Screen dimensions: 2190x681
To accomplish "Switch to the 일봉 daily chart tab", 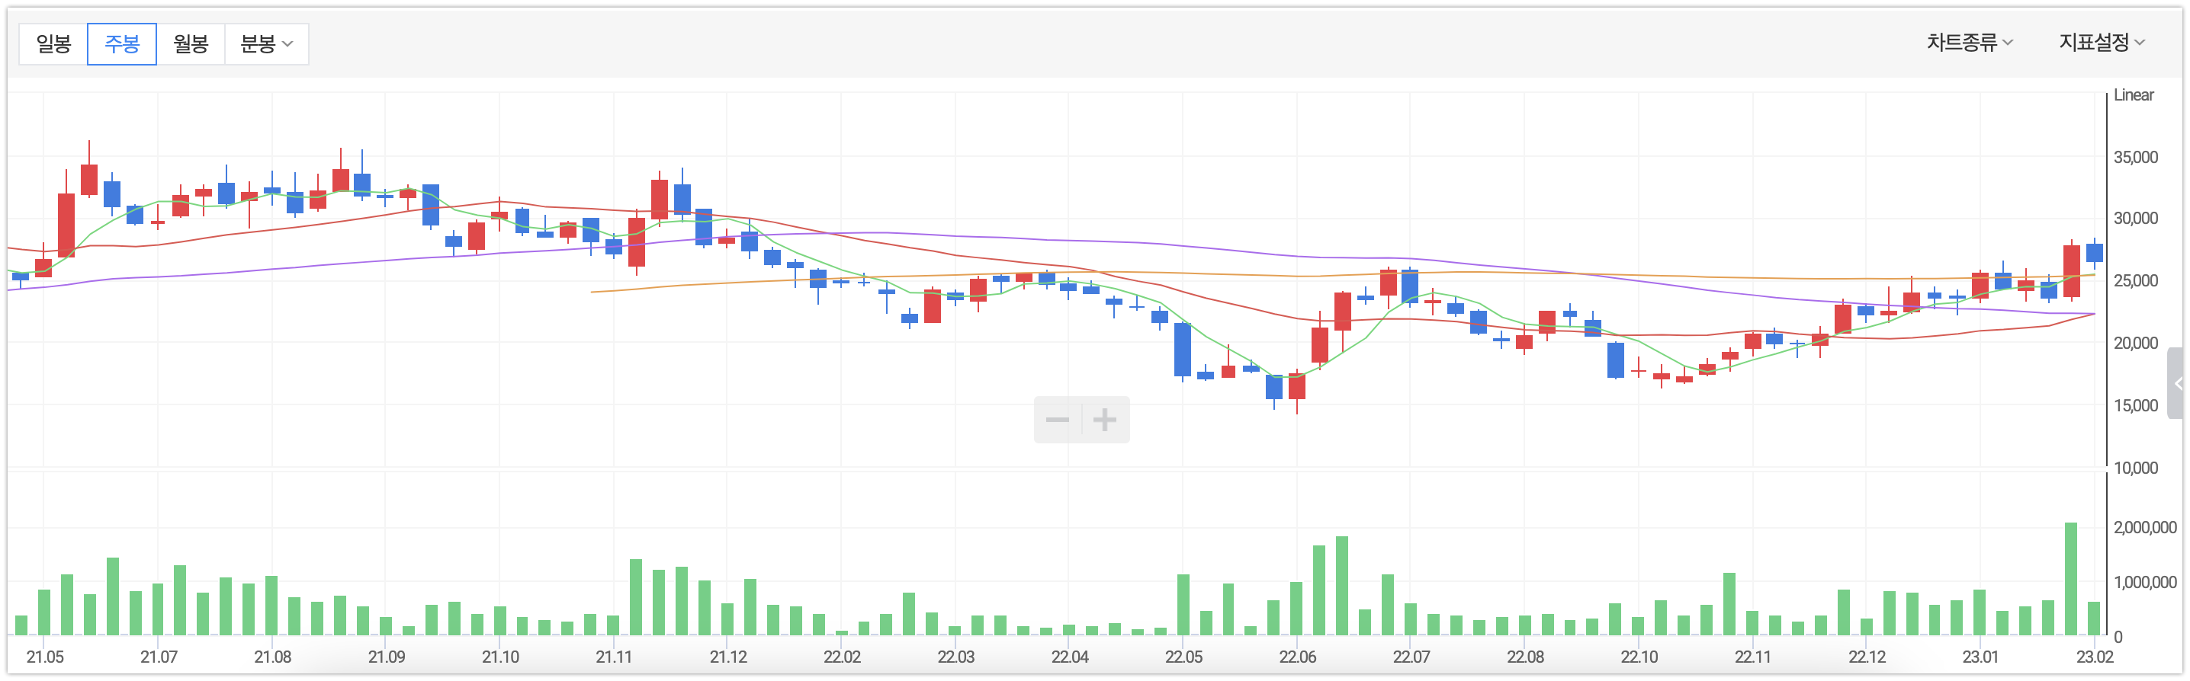I will (53, 44).
